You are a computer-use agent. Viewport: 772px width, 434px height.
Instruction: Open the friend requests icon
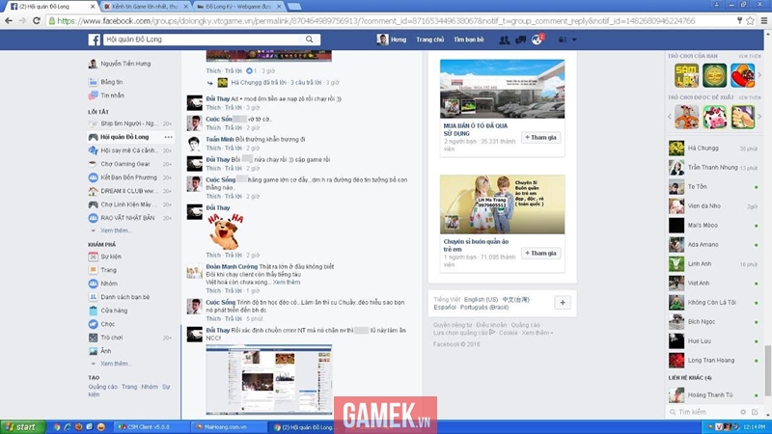click(504, 40)
